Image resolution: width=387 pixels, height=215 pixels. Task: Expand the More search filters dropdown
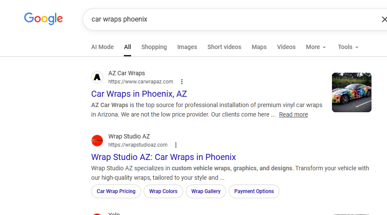pos(316,47)
